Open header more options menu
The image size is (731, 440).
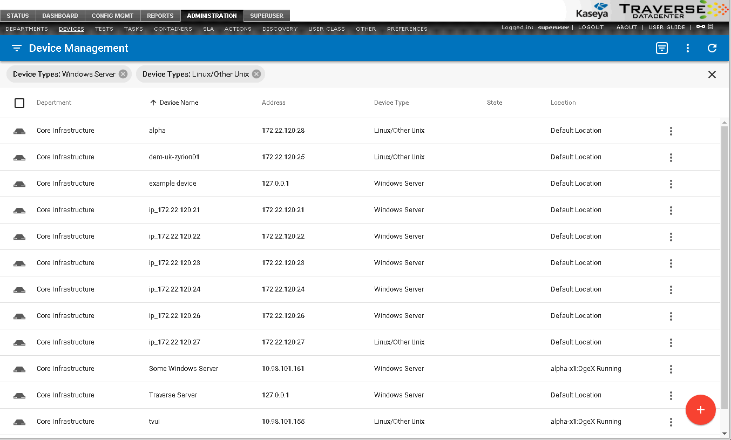pos(687,48)
